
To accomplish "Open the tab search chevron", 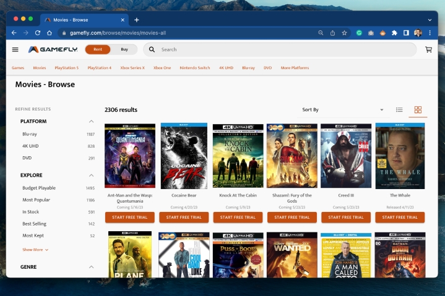I will pyautogui.click(x=430, y=20).
